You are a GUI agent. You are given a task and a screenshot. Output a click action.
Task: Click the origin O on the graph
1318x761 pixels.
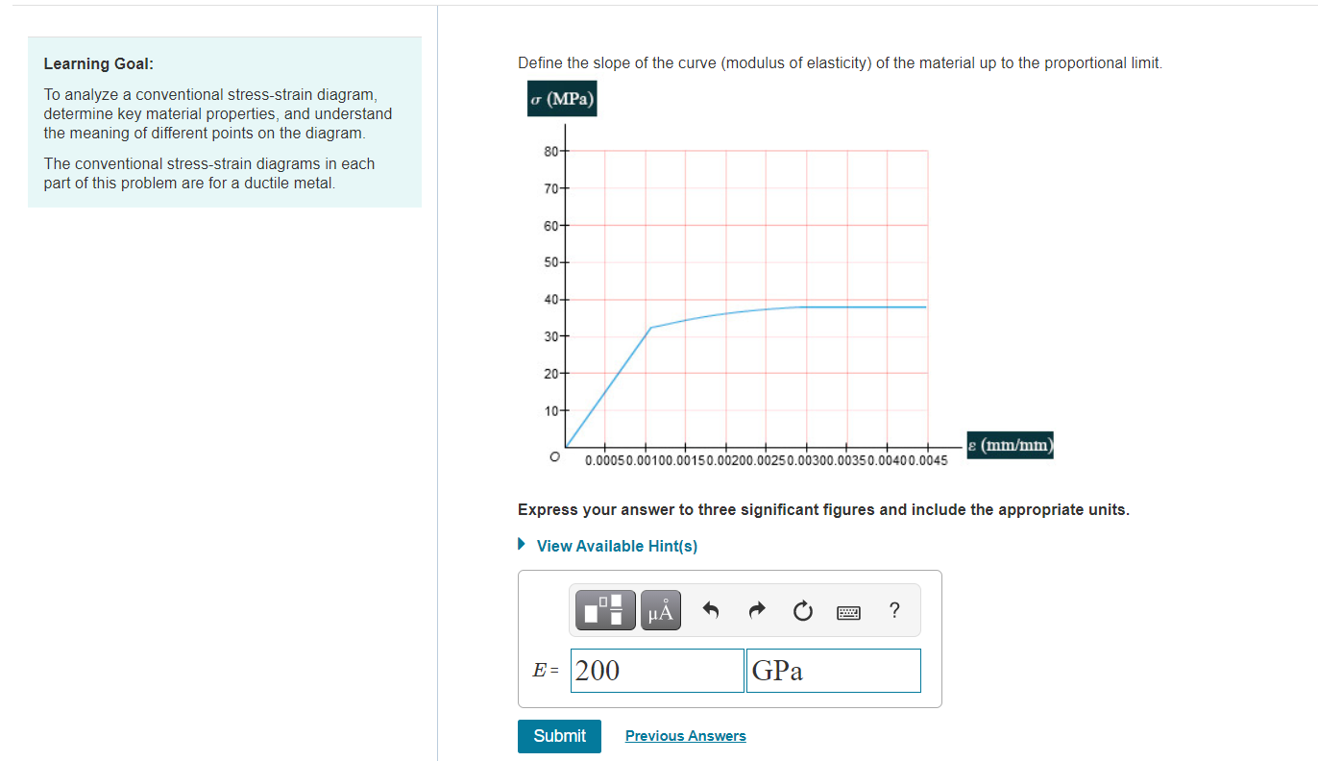tap(554, 456)
